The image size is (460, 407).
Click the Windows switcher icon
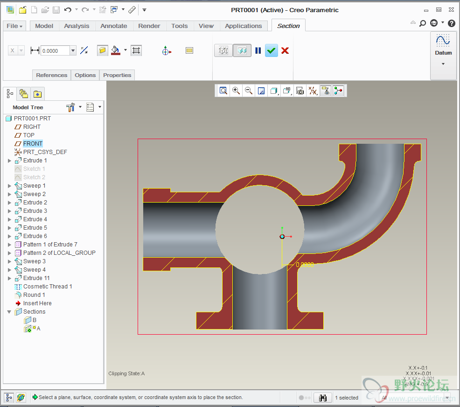click(114, 10)
